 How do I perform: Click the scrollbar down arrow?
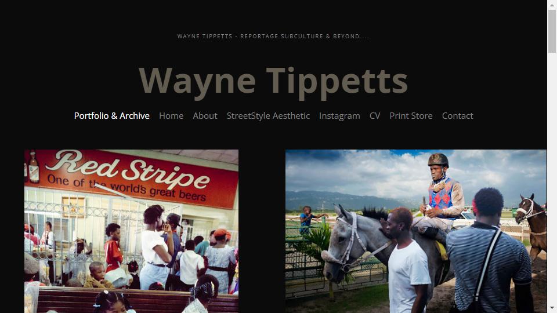coord(552,308)
